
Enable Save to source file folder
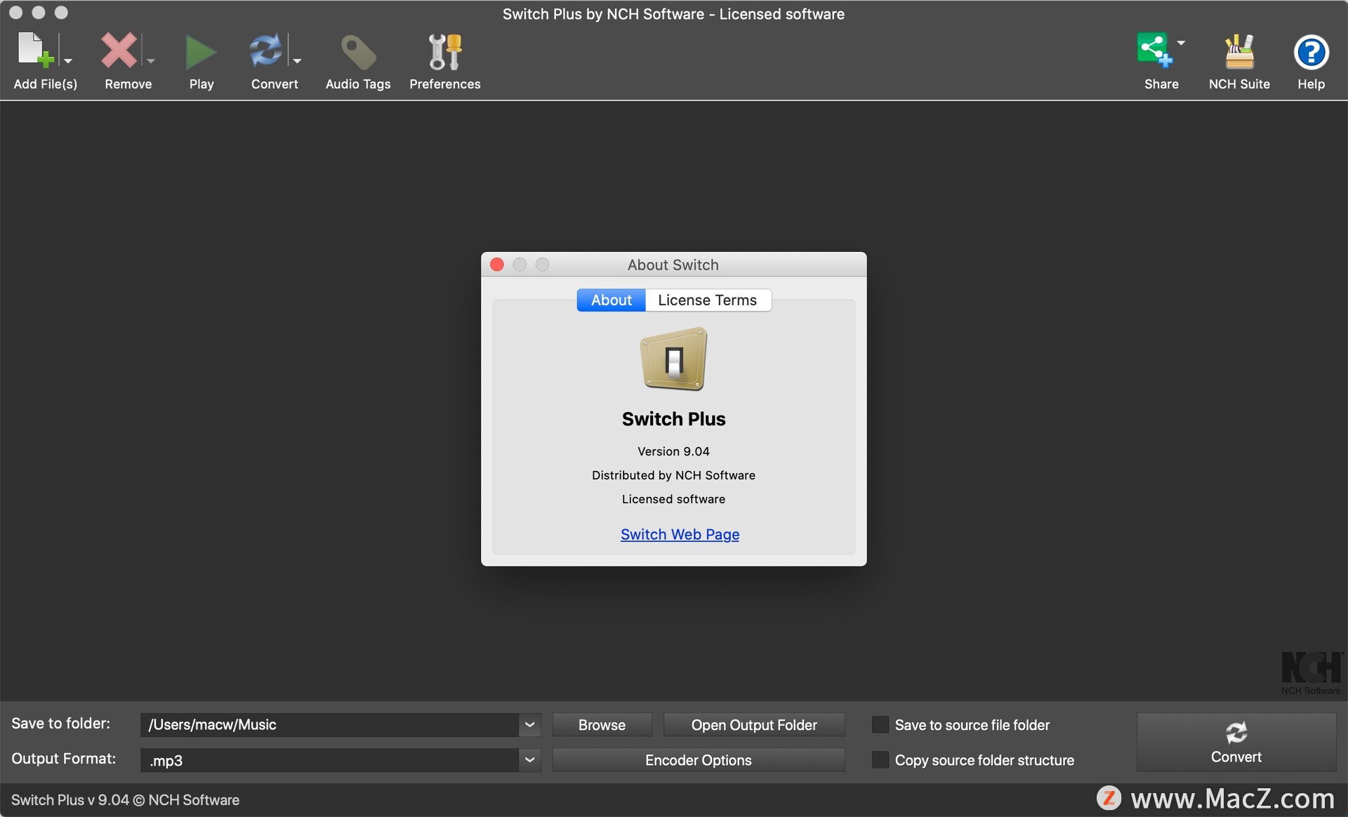pos(880,725)
